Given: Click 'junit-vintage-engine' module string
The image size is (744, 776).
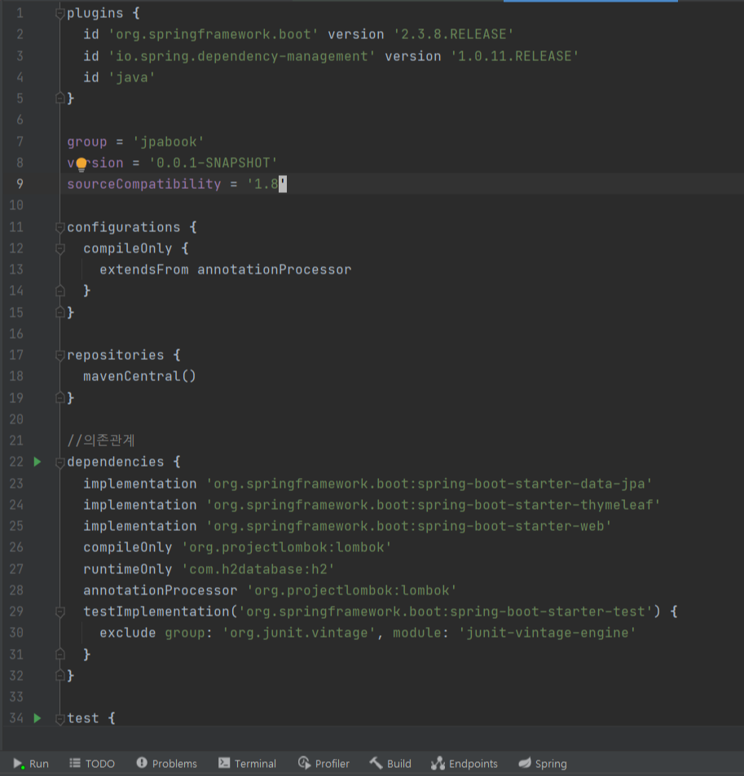Looking at the screenshot, I should [548, 633].
